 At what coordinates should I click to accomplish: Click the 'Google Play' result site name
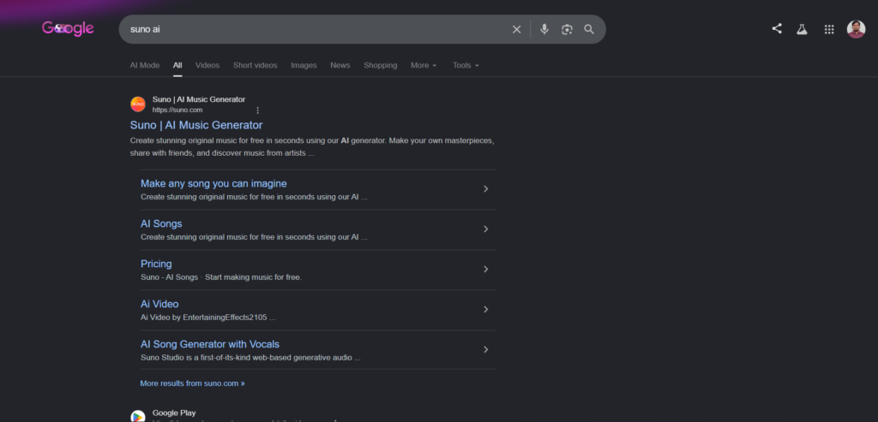click(174, 413)
